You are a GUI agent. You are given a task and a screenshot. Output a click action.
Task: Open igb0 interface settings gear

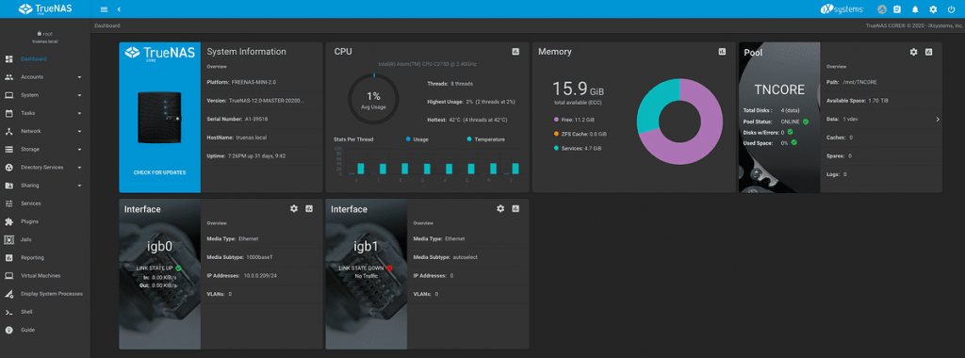294,209
